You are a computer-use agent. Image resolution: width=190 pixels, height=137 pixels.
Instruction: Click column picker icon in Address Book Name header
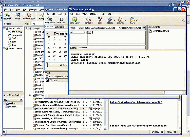tap(22, 100)
